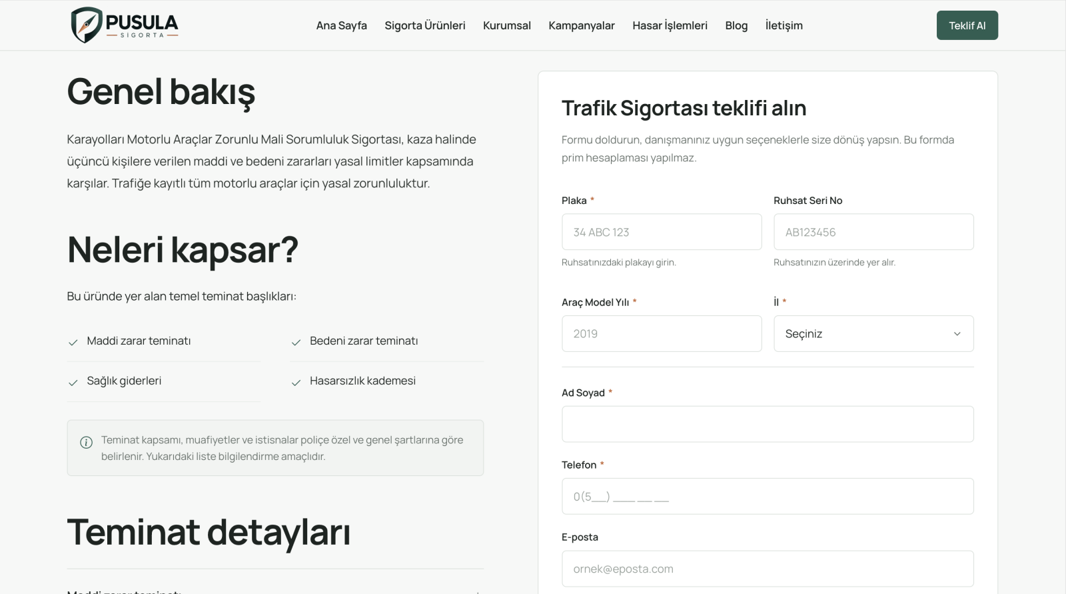Open the İletişim page

coord(784,25)
